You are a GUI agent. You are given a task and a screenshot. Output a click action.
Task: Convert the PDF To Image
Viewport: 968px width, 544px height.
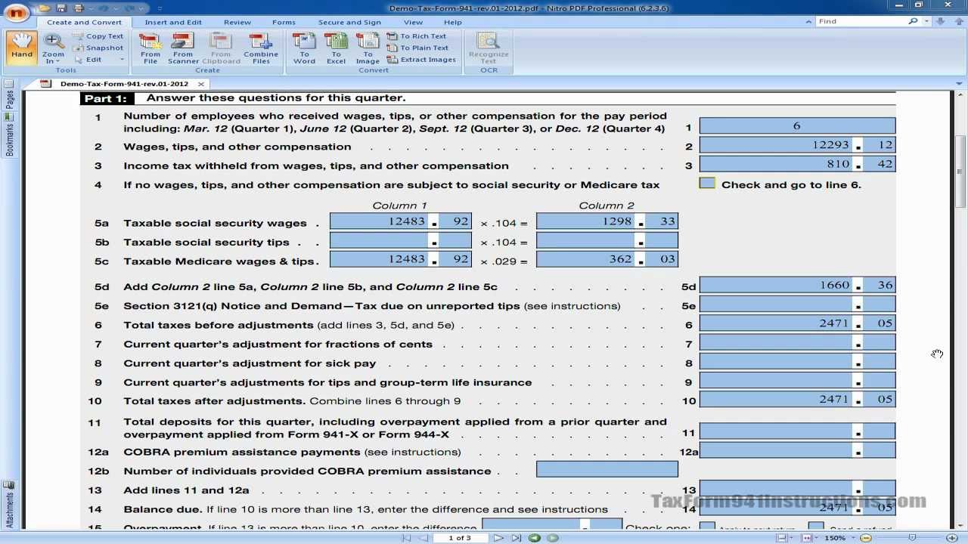coord(368,48)
